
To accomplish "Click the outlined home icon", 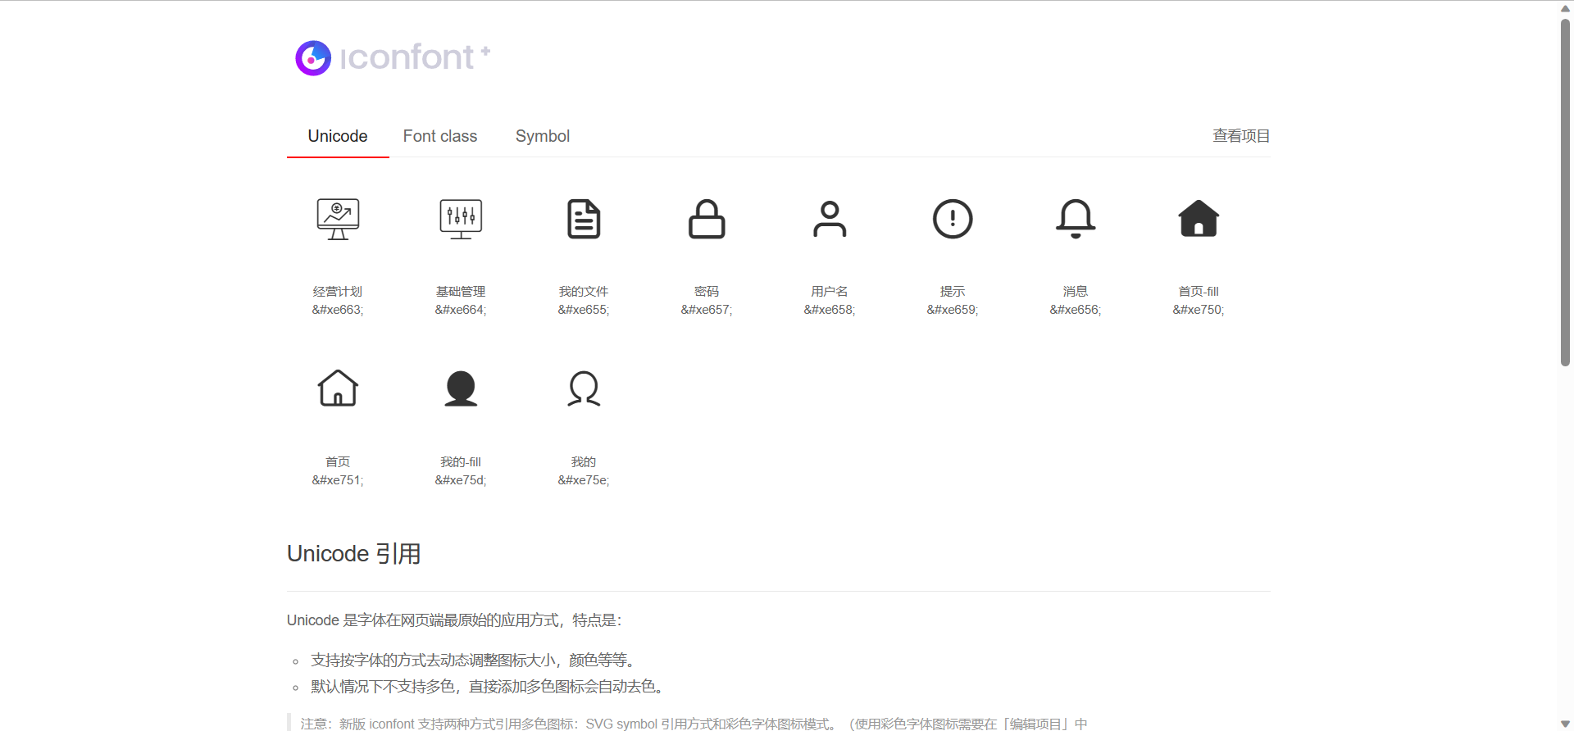I will [x=338, y=388].
